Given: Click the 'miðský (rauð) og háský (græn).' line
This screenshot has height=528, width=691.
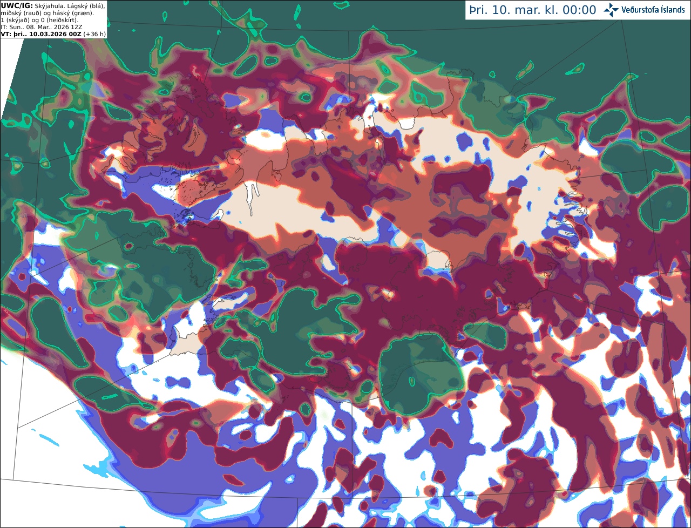Looking at the screenshot, I should [47, 12].
